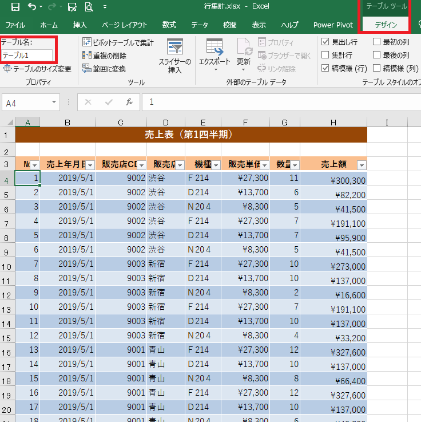Enable the 最初の列 checkbox
The width and height of the screenshot is (421, 422).
pyautogui.click(x=376, y=42)
